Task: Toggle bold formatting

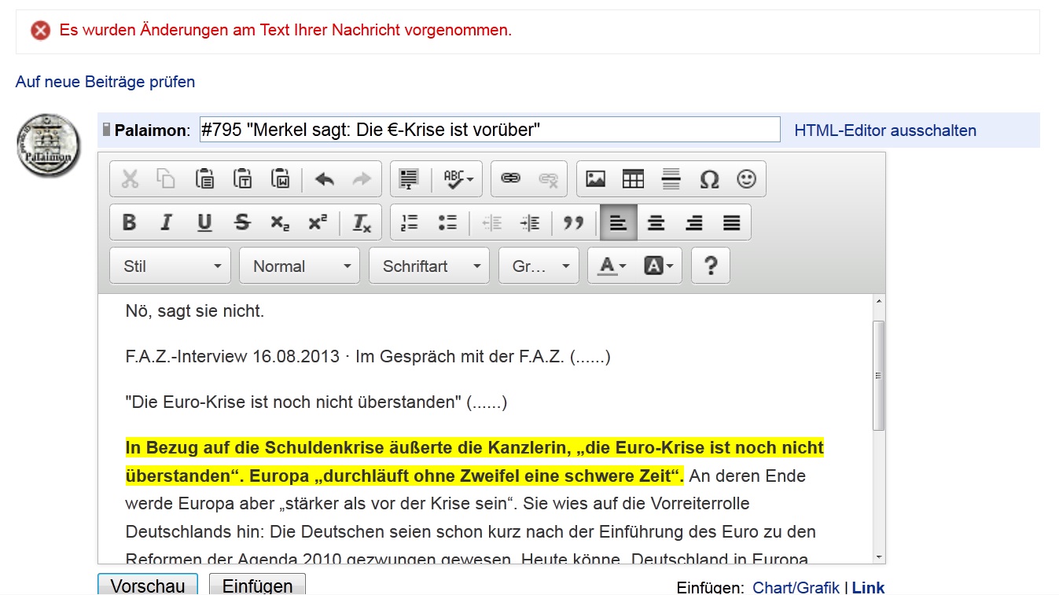Action: [128, 222]
